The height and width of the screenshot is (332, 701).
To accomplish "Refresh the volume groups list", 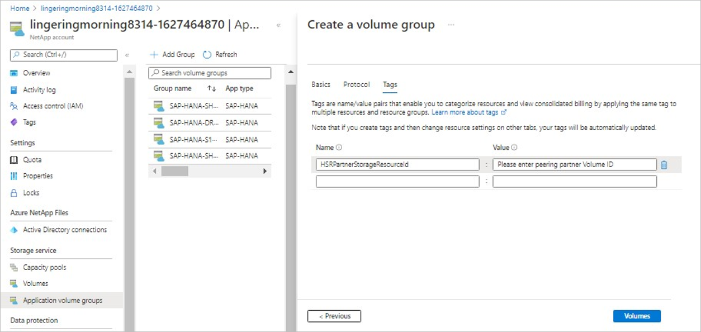I will pos(220,55).
